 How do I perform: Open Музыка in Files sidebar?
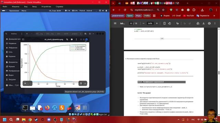[x=10, y=67]
